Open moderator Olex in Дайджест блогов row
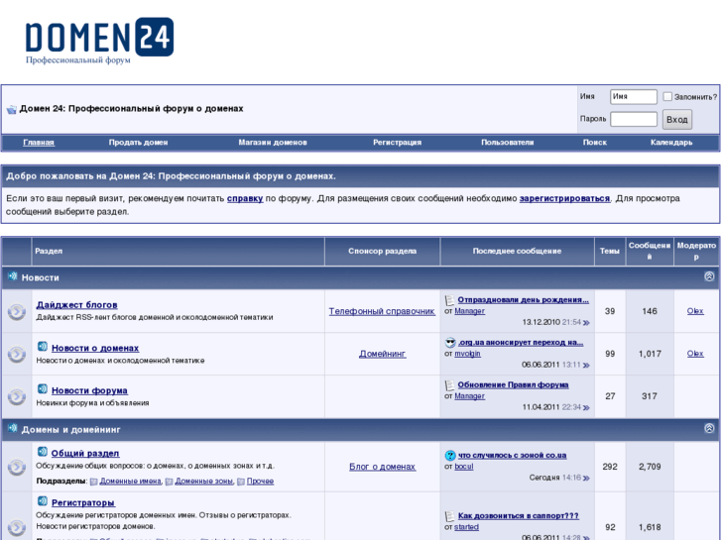This screenshot has width=721, height=540. click(695, 311)
